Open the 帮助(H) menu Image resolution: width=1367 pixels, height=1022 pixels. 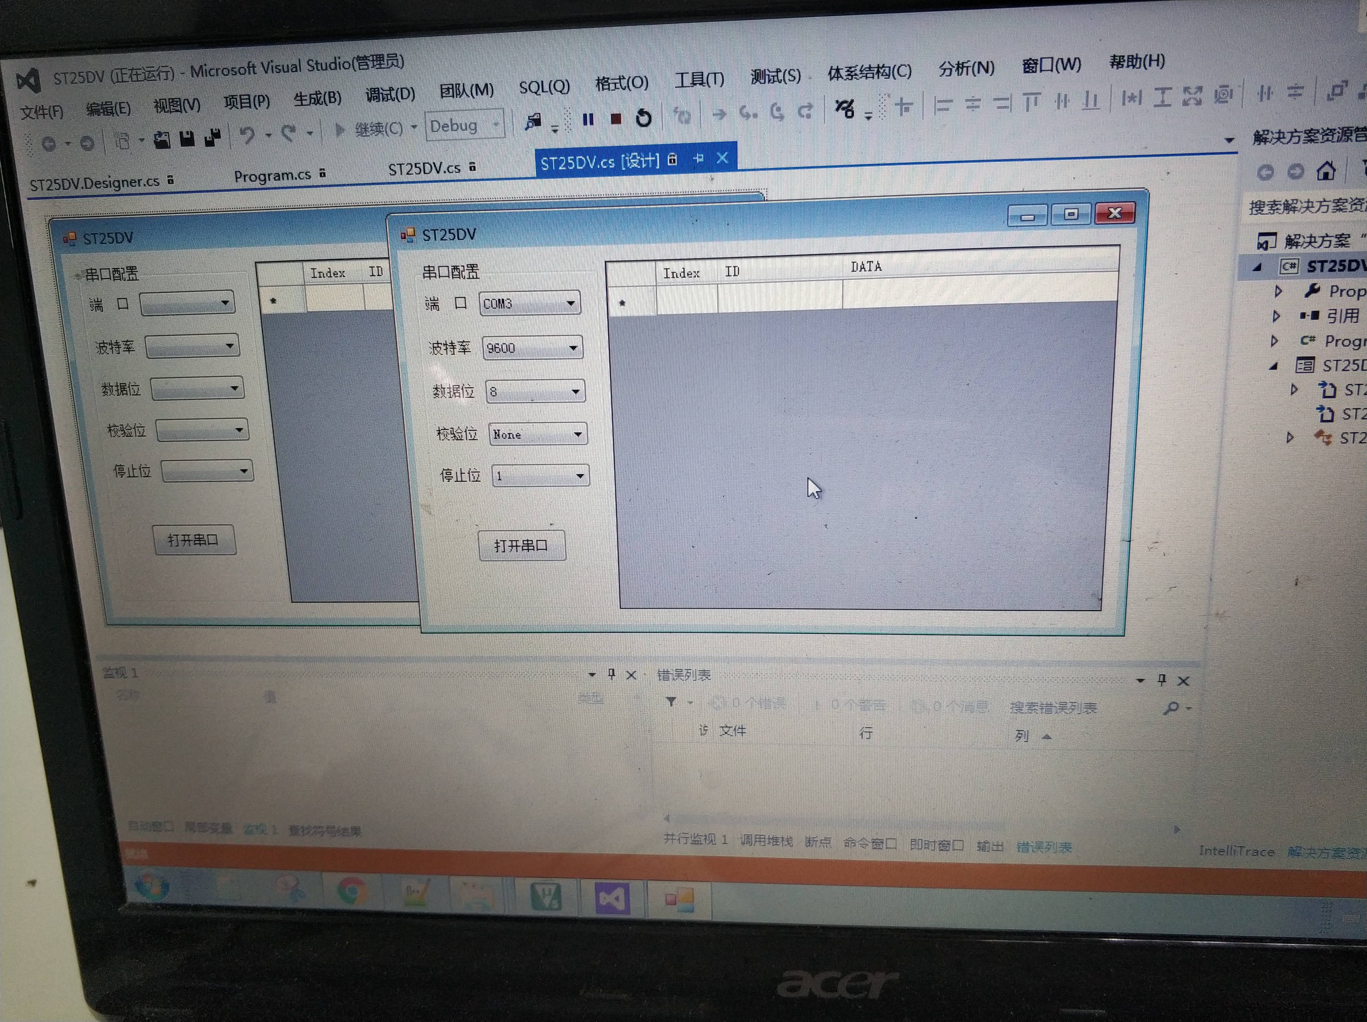point(1137,62)
